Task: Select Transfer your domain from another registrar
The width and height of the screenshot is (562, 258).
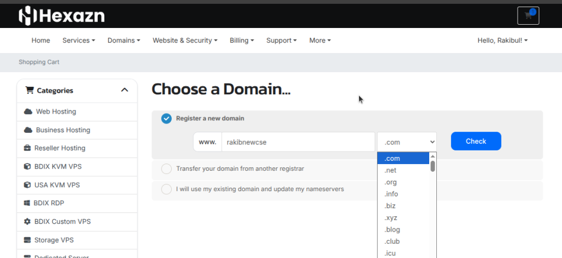Action: (x=166, y=169)
